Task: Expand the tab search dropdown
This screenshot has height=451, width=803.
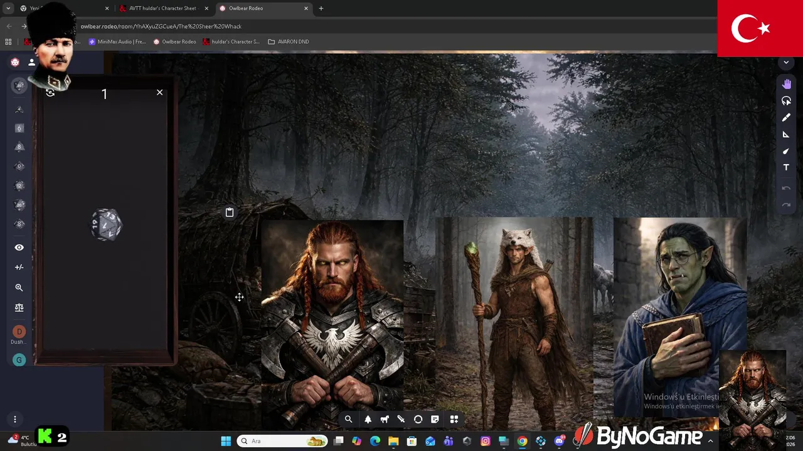Action: coord(8,8)
